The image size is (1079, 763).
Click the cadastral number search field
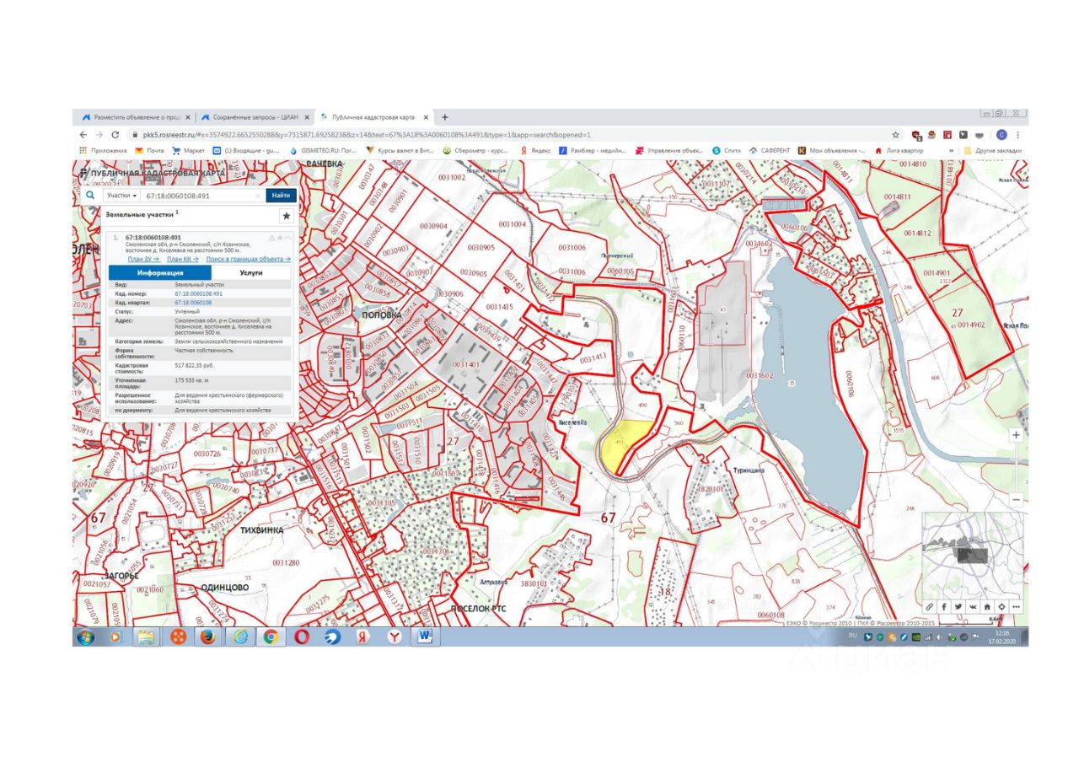pyautogui.click(x=201, y=195)
